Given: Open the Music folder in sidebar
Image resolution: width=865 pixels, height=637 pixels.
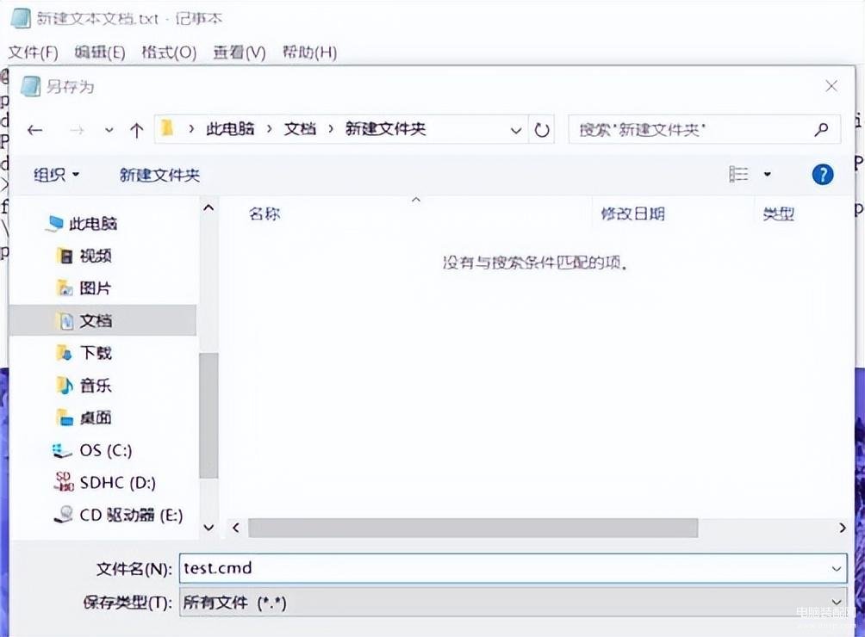Looking at the screenshot, I should coord(96,386).
